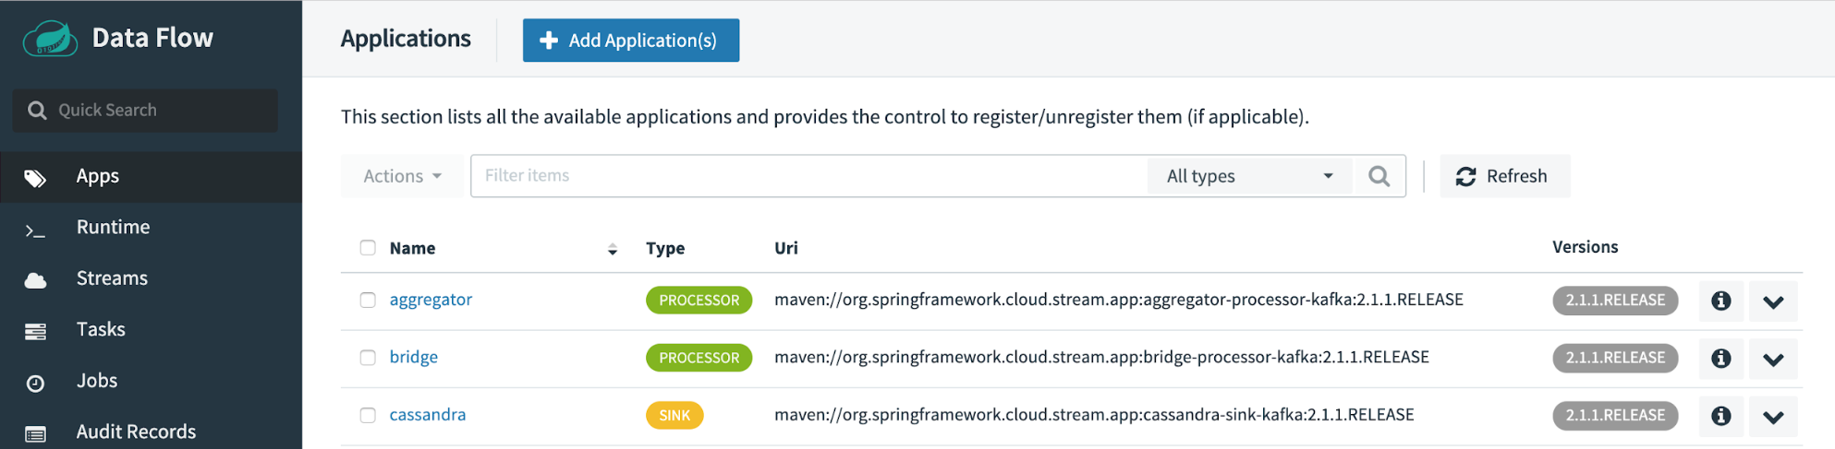
Task: Click the bridge PROCESSOR type badge
Action: (x=699, y=358)
